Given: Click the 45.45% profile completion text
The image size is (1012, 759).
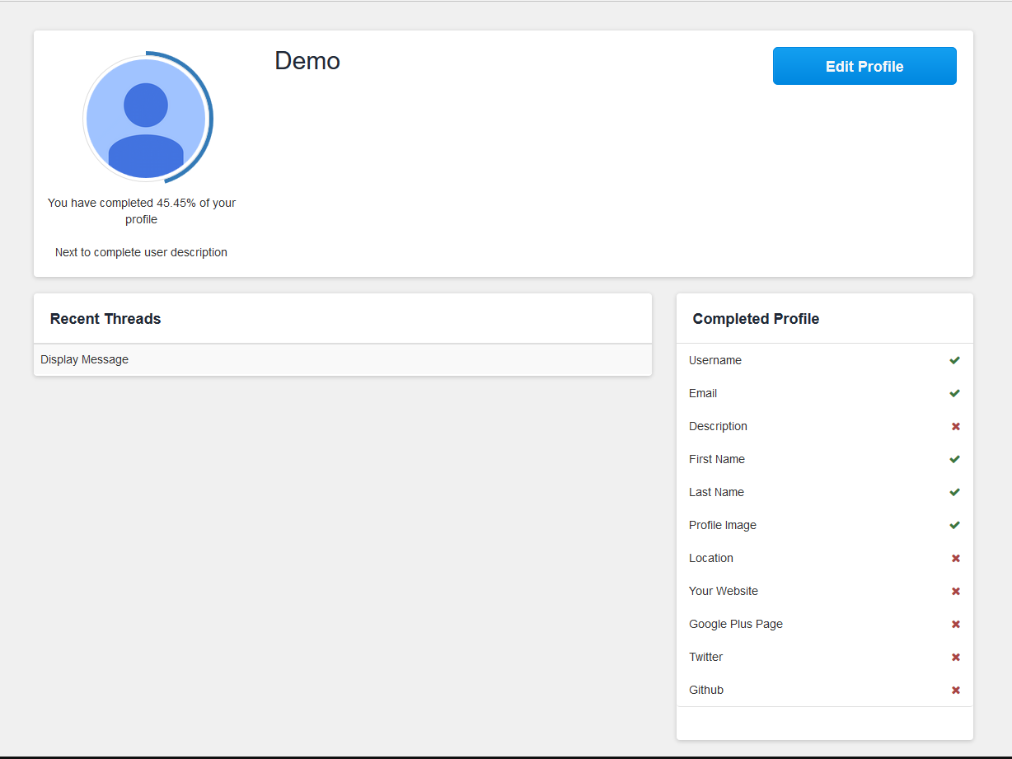Looking at the screenshot, I should pyautogui.click(x=142, y=211).
